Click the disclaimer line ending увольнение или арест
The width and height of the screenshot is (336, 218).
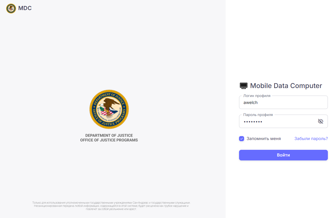pos(111,209)
